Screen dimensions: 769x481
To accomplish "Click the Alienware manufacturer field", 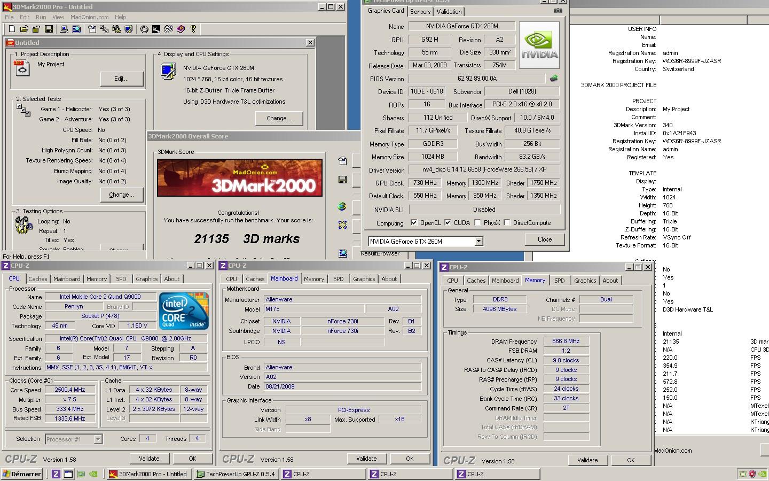I will coord(342,299).
